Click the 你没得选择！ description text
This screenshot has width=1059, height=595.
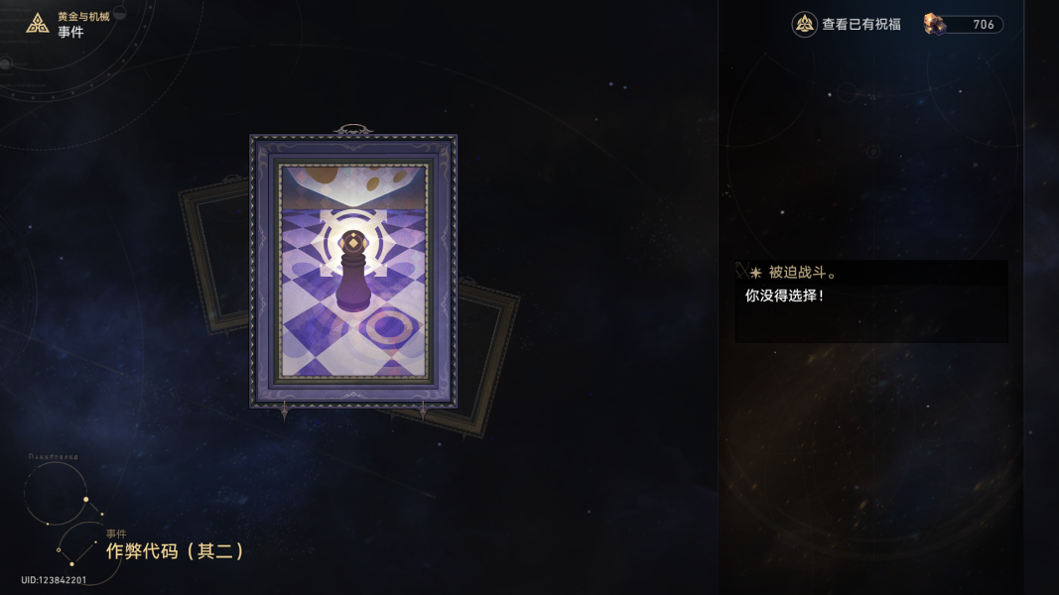click(x=785, y=296)
